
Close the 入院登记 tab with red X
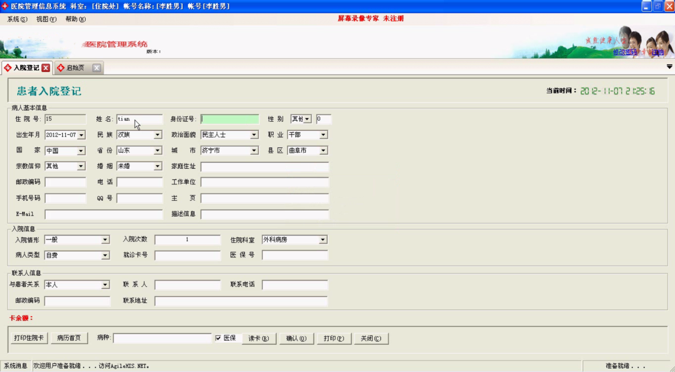[46, 68]
